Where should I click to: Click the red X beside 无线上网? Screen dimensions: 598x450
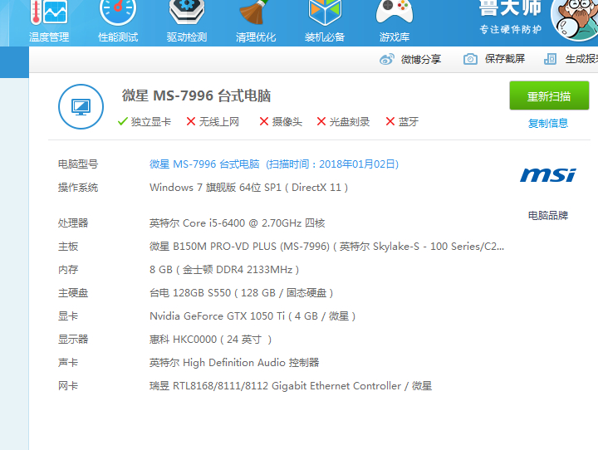pos(191,121)
